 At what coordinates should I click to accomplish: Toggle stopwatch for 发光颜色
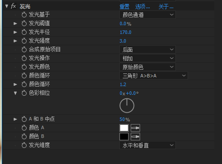pyautogui.click(x=24, y=67)
